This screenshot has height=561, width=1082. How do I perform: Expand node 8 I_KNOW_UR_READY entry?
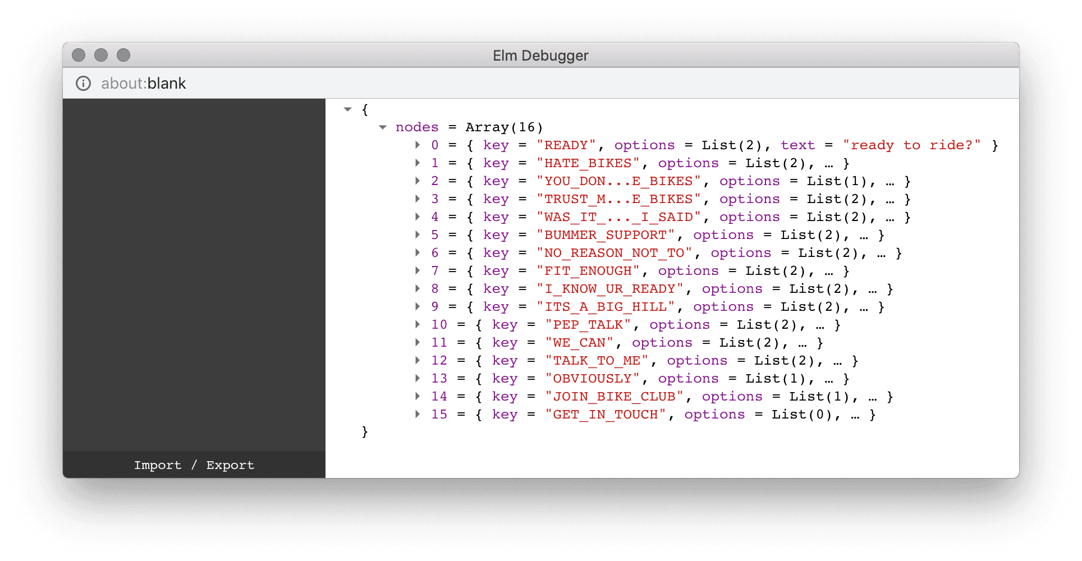click(418, 289)
